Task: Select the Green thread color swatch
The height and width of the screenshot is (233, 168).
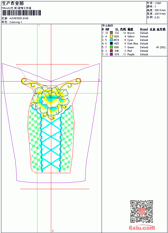Action: (111, 47)
